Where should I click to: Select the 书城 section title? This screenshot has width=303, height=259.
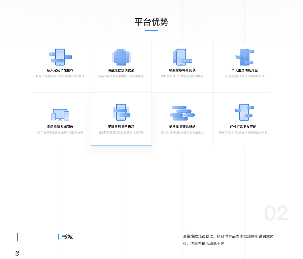click(67, 237)
